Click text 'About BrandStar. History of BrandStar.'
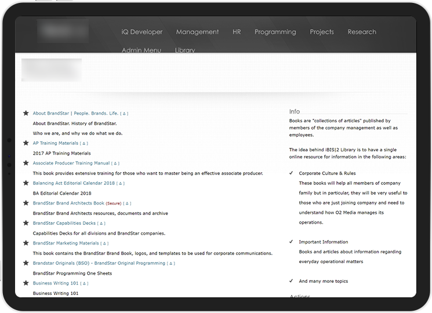This screenshot has width=432, height=313. 75,123
